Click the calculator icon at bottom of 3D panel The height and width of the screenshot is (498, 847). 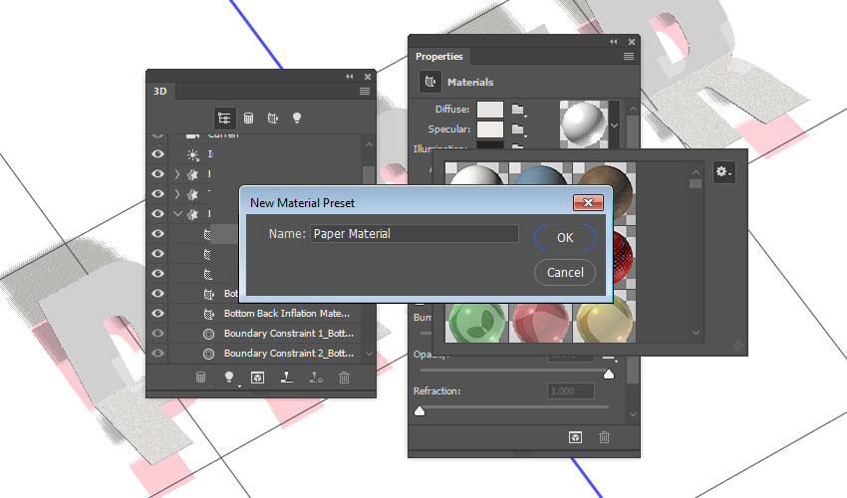click(200, 377)
